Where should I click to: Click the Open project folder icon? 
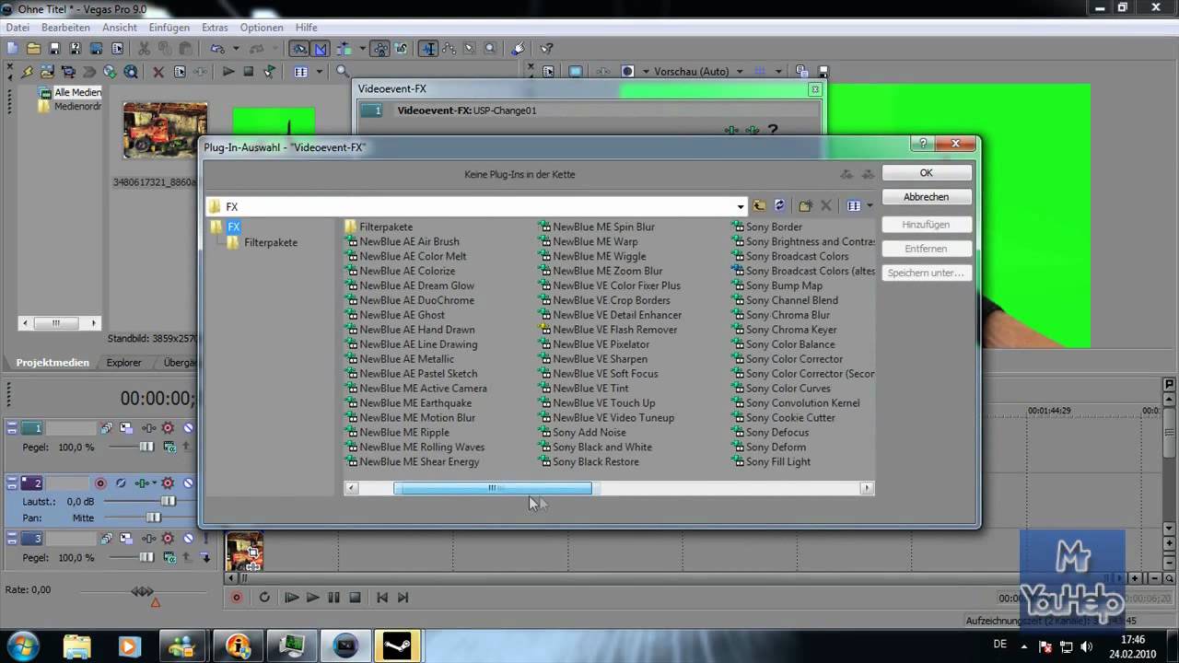tap(34, 49)
